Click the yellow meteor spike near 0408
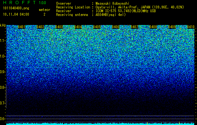Viewport: 197px width, 125px height. tap(147, 123)
